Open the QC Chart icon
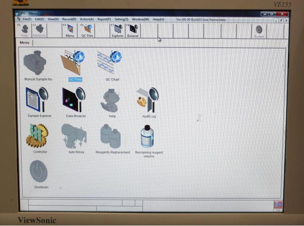 pos(109,62)
